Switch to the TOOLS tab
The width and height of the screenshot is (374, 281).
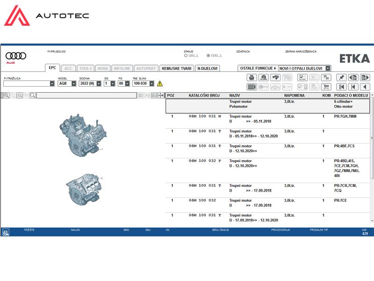point(86,68)
